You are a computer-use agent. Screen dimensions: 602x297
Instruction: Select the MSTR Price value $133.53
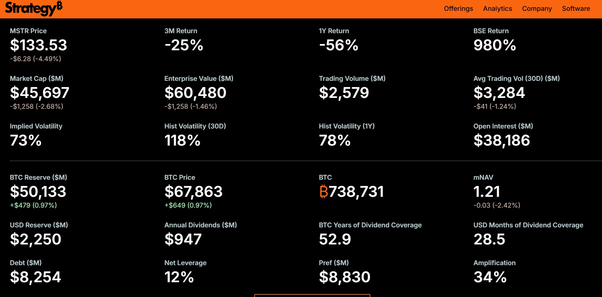click(x=38, y=45)
